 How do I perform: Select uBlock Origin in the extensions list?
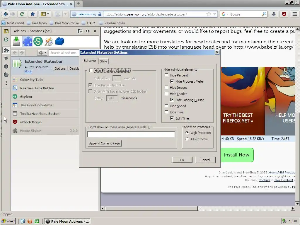tap(45, 122)
